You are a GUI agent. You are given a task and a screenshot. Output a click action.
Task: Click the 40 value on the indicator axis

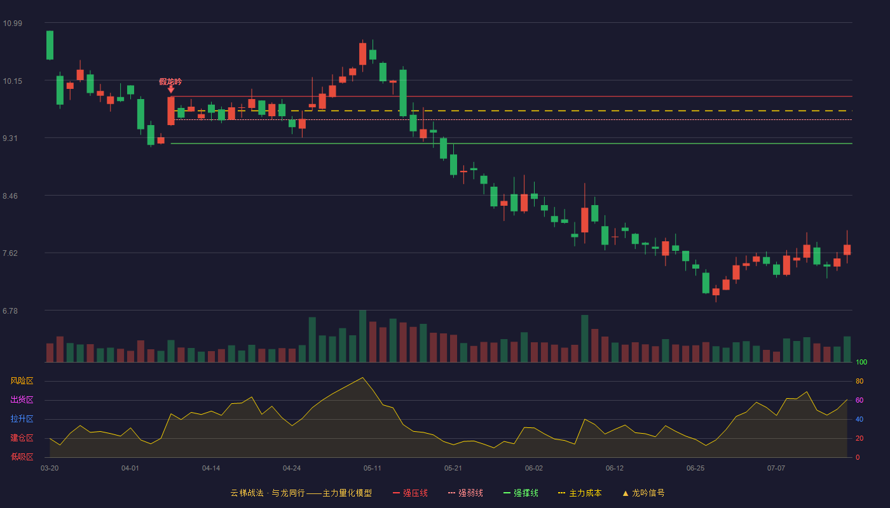859,419
